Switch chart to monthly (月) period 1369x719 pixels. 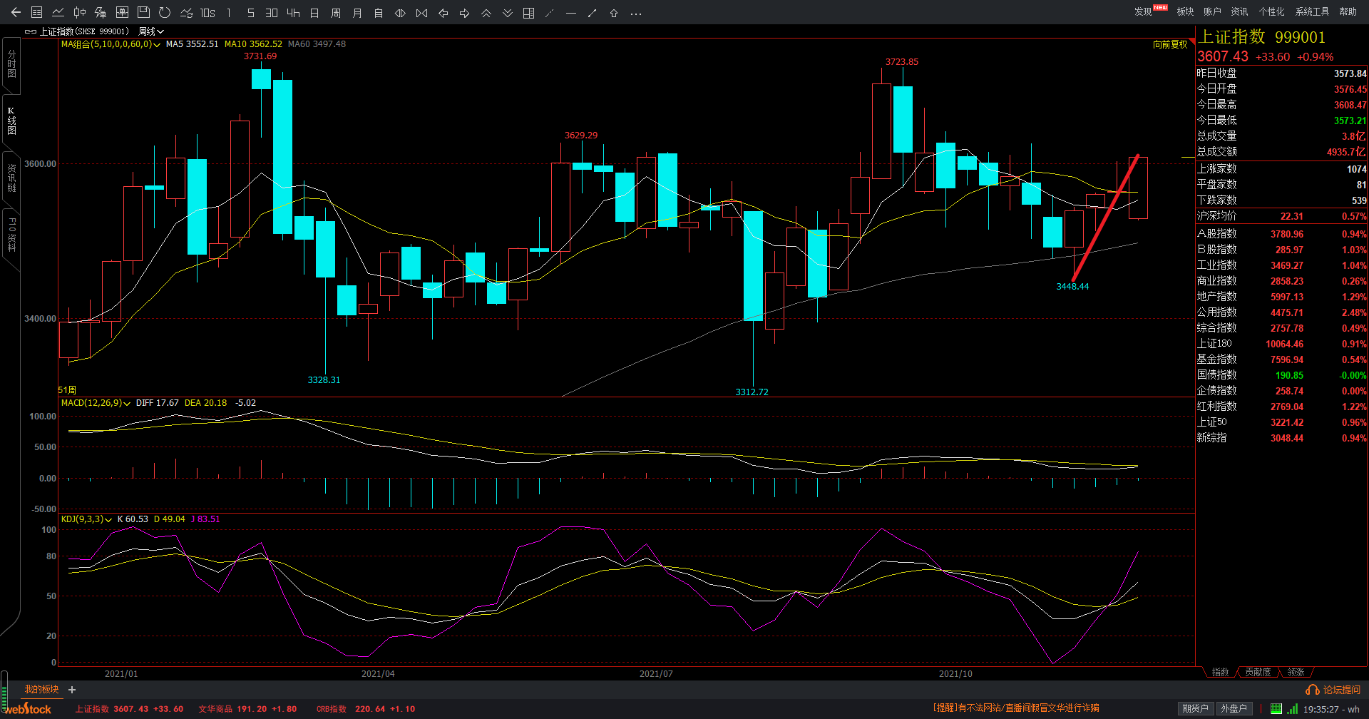[x=357, y=13]
